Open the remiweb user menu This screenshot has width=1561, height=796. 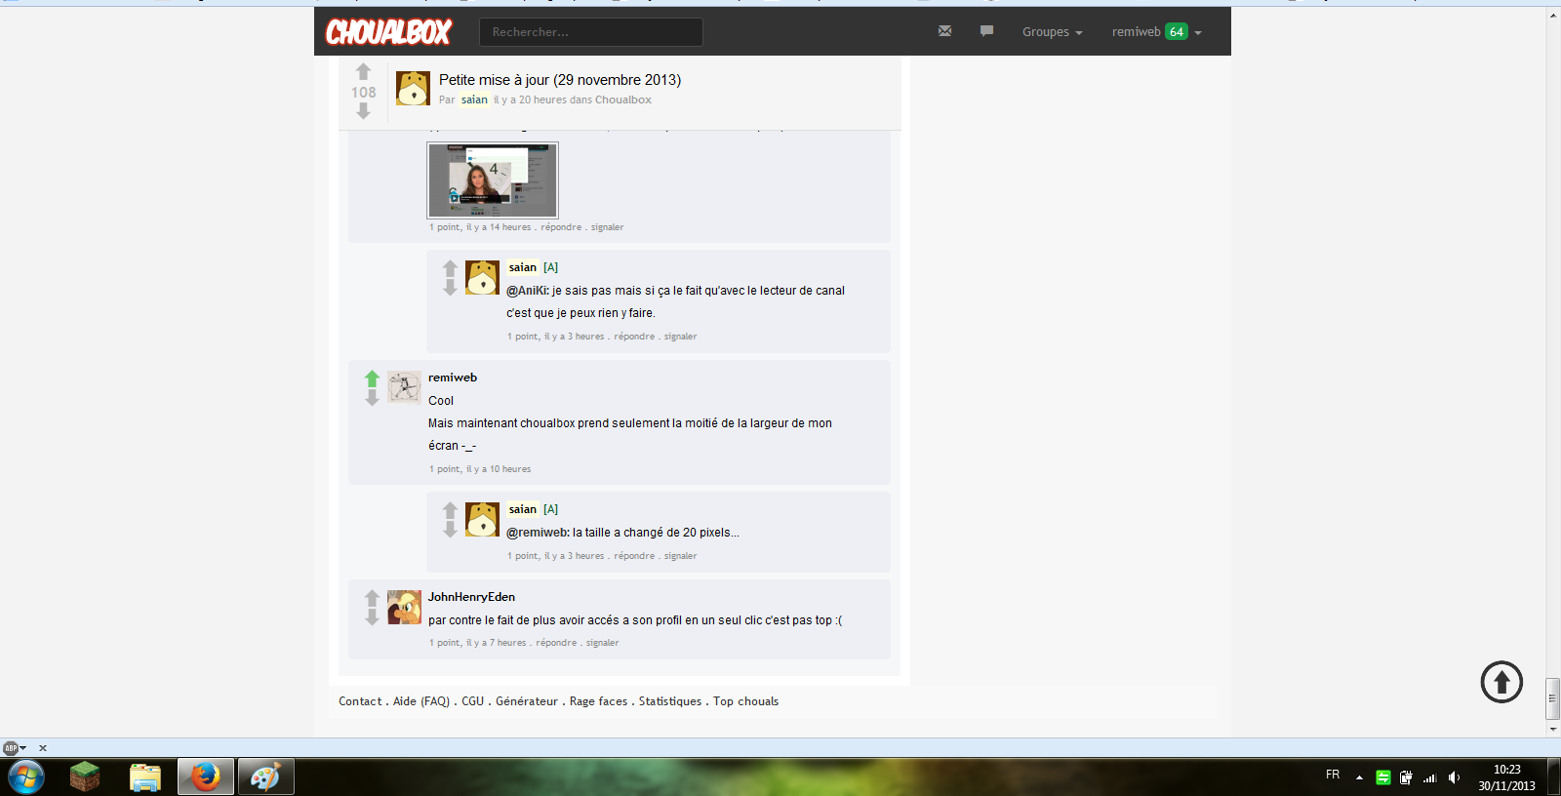click(1156, 32)
